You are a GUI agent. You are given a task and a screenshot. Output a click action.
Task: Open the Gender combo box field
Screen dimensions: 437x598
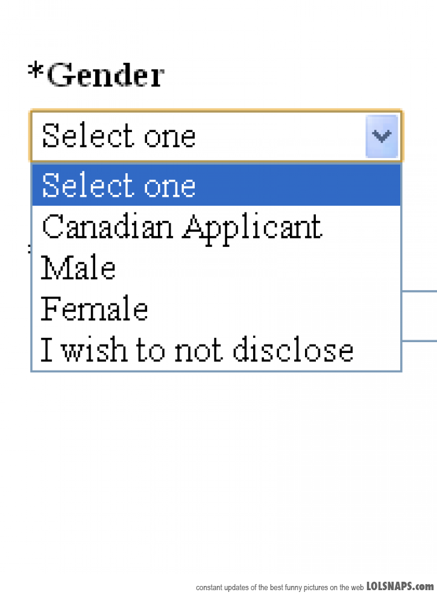[x=199, y=136]
